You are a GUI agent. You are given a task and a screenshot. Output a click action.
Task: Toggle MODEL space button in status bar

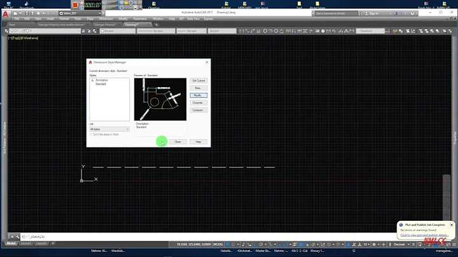point(218,244)
